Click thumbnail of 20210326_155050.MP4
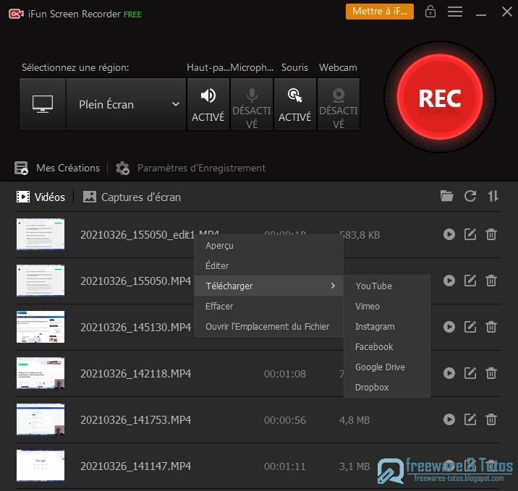 point(41,281)
